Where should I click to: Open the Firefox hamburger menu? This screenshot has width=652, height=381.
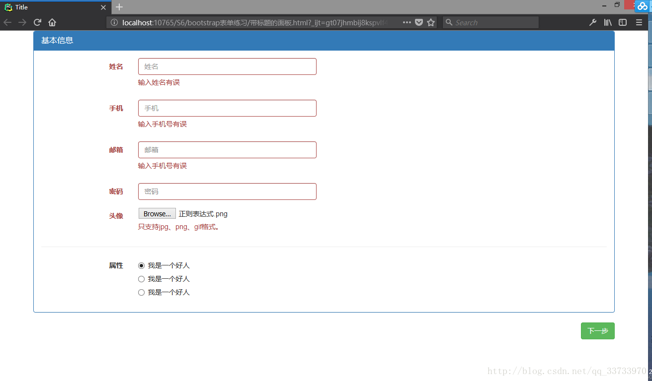(x=639, y=22)
